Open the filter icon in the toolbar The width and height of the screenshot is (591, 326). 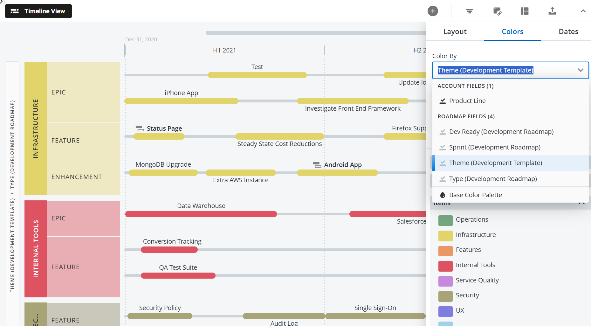[469, 11]
